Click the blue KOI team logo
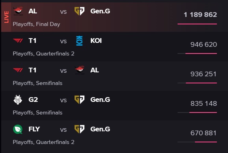Viewport: 228px width, 153px height. point(79,41)
